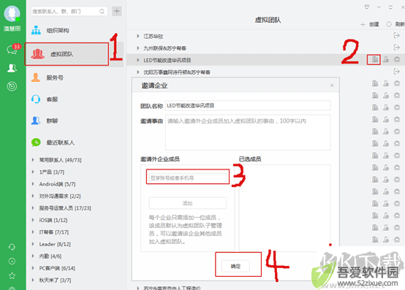This screenshot has width=405, height=290.
Task: Expand the LED节能改造华讯项目 team
Action: click(138, 60)
